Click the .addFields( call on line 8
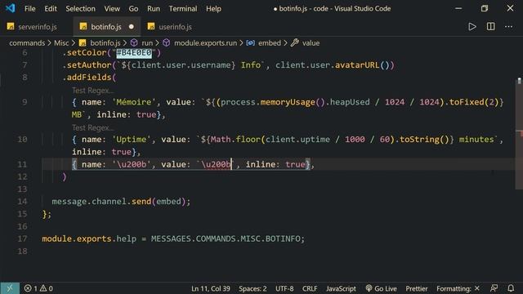 89,78
